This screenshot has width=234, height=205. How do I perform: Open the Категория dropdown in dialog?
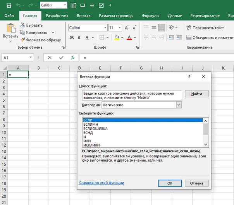pos(179,105)
